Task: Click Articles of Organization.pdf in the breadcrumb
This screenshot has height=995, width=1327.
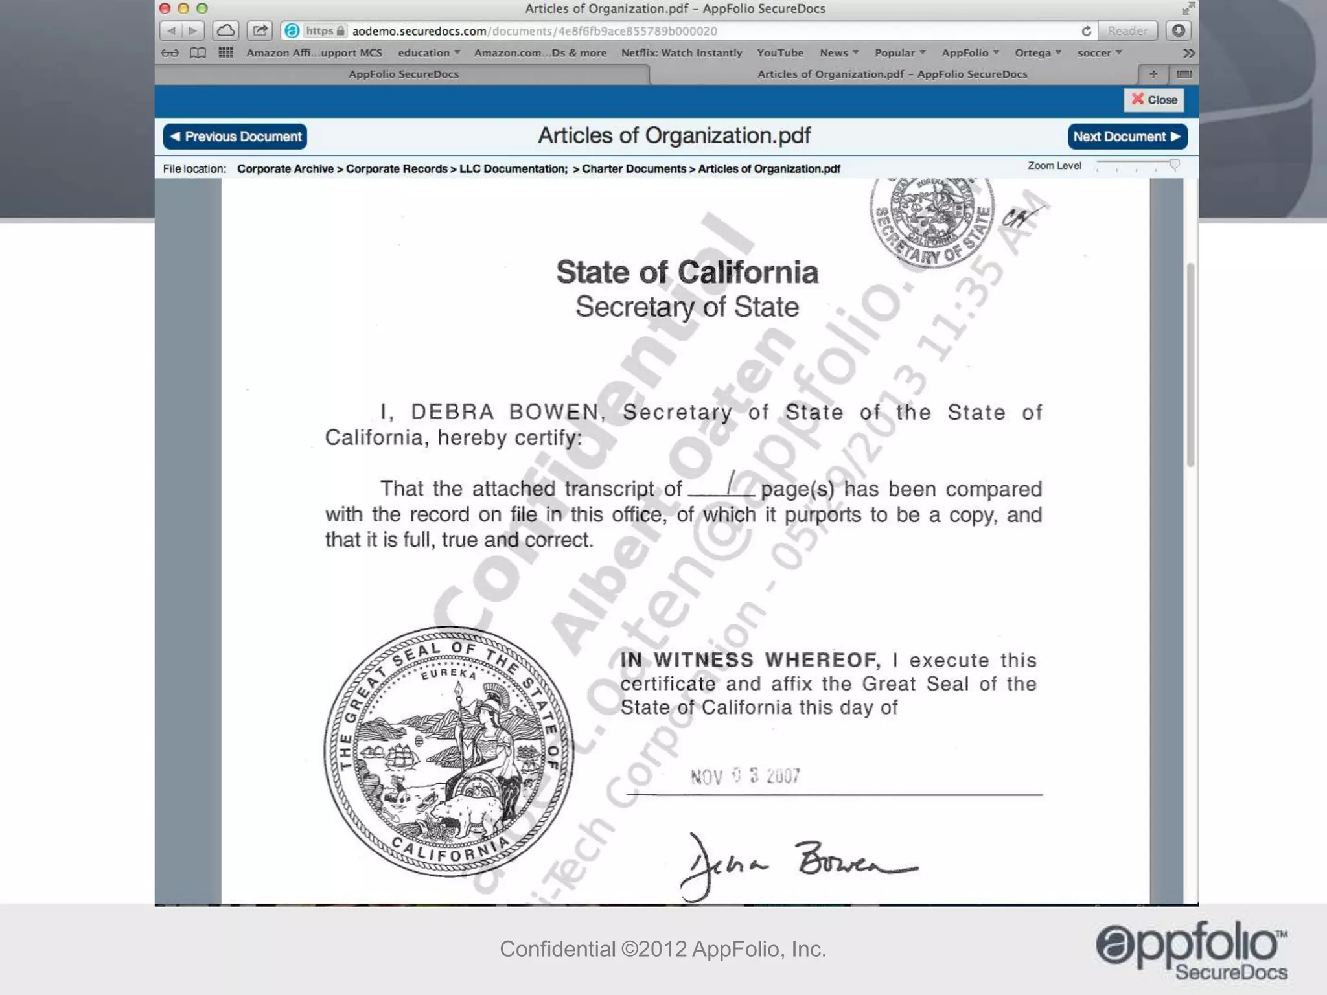Action: pos(769,169)
